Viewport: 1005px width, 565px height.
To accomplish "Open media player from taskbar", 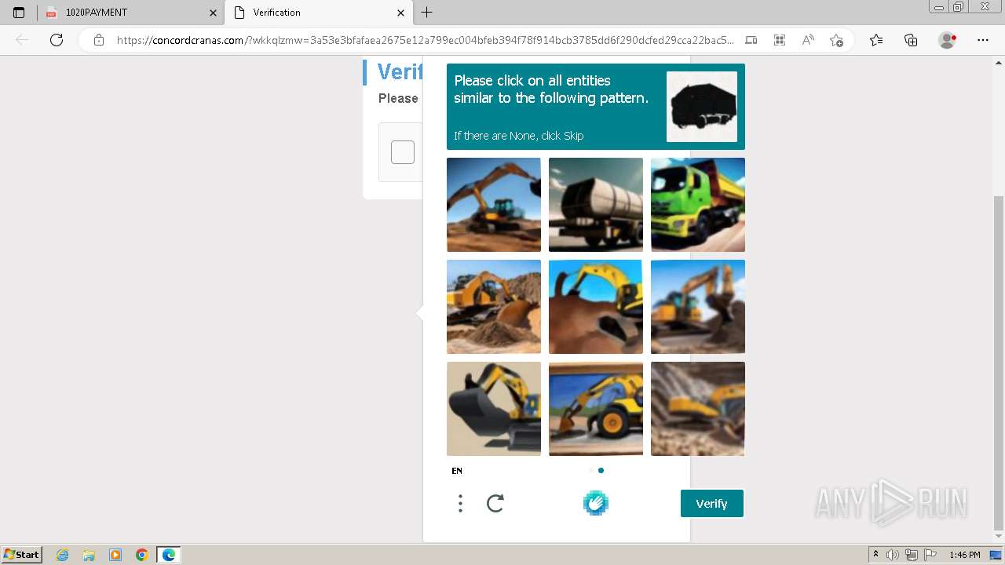I will click(115, 555).
